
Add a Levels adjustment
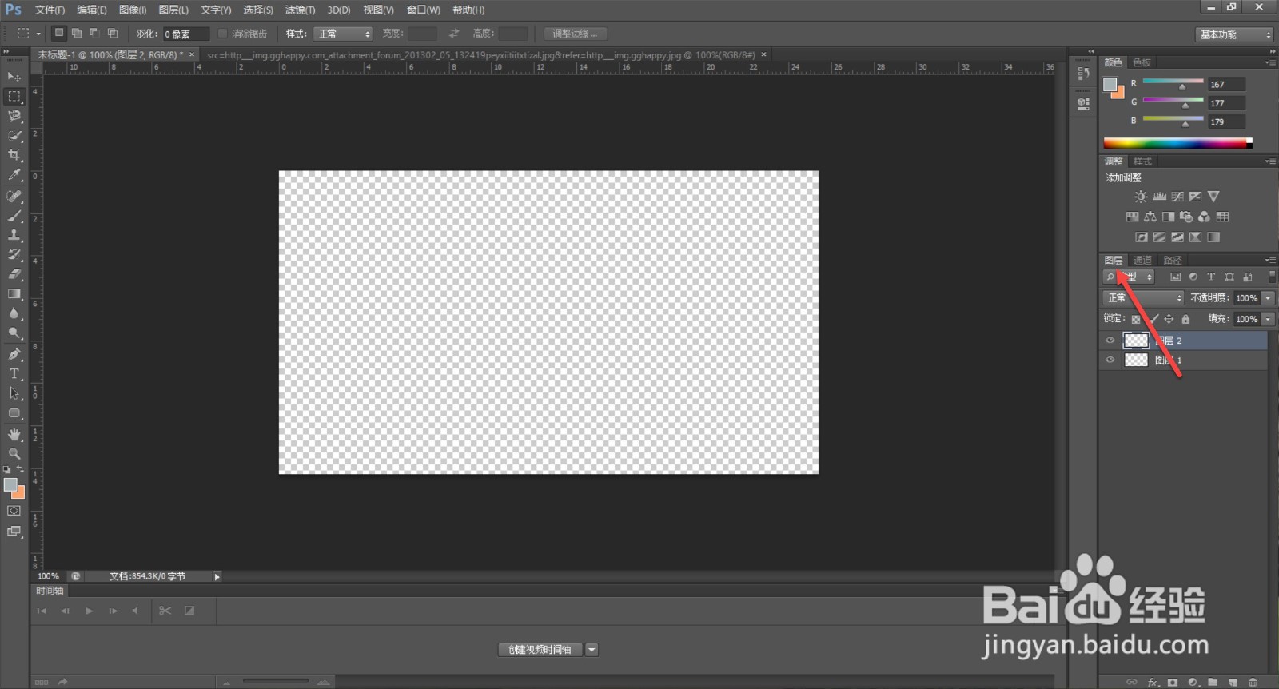point(1159,197)
